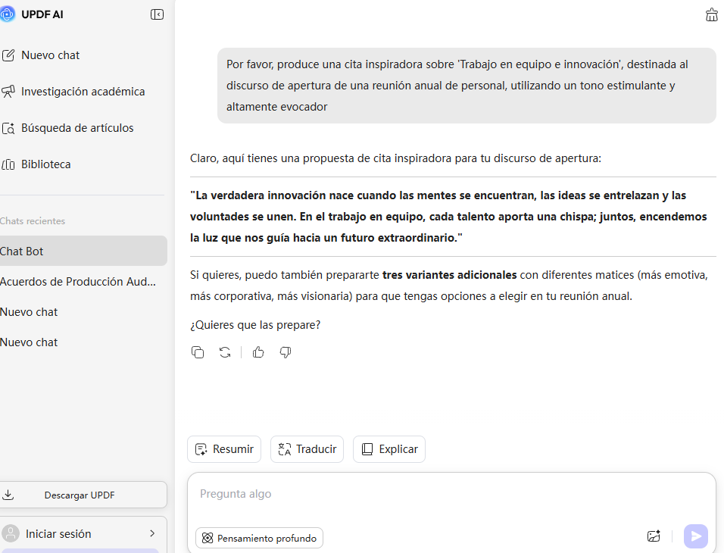Click the UPDF AI logo icon

pos(7,14)
